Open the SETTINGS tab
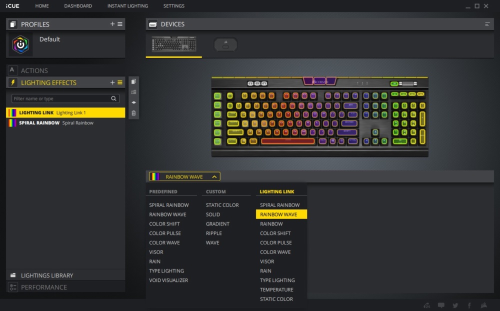The width and height of the screenshot is (500, 311). click(174, 5)
